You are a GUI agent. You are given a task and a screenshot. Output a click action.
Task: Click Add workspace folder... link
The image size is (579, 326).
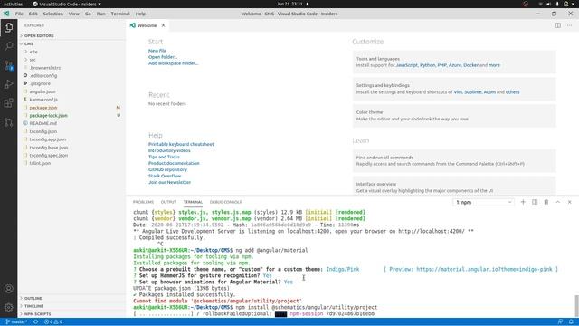(173, 63)
